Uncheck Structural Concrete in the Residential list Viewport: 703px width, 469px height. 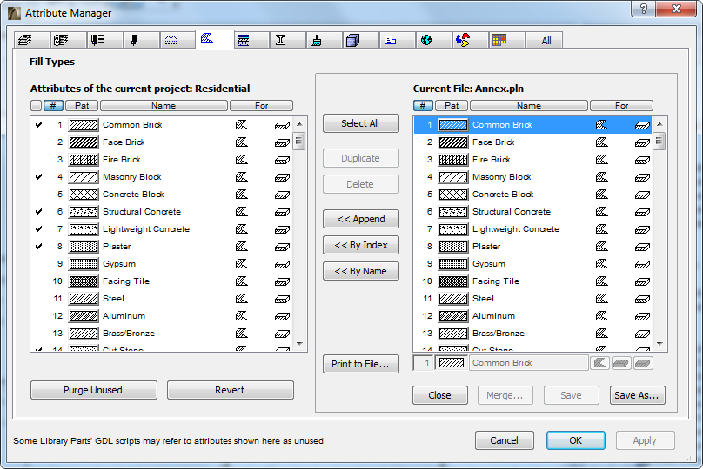[x=39, y=212]
